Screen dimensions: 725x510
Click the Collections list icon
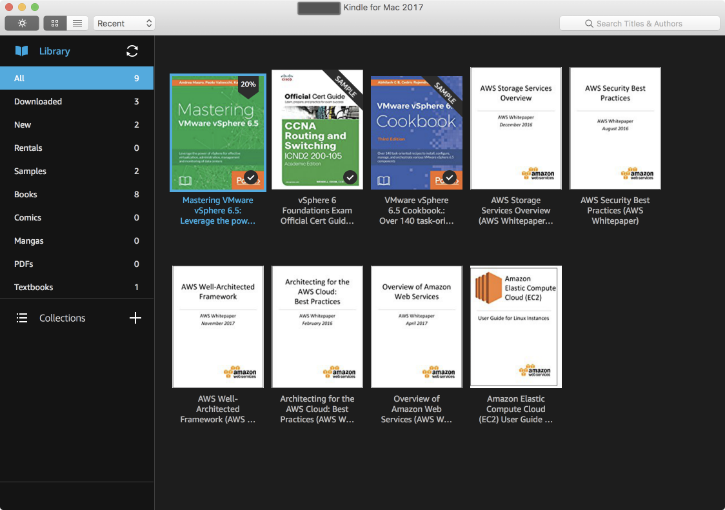tap(22, 318)
